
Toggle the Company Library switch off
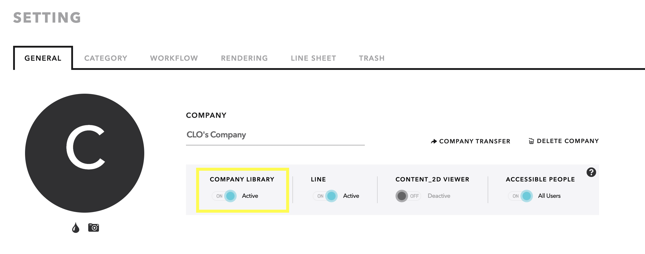point(224,196)
